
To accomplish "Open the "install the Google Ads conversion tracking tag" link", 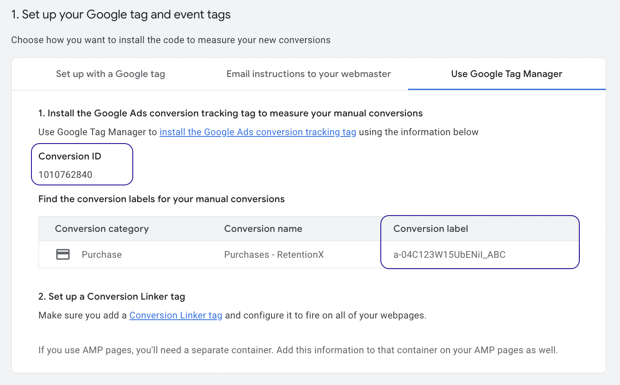I will point(258,132).
